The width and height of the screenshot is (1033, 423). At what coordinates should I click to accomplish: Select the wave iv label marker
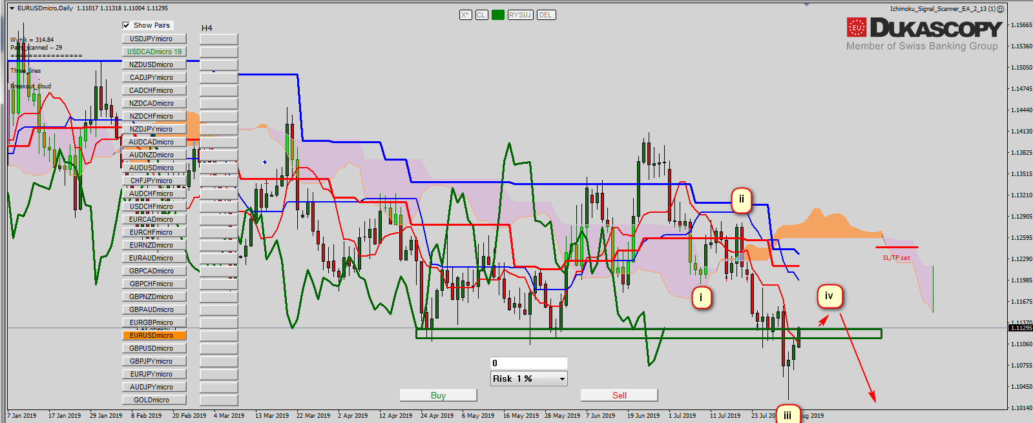click(x=829, y=296)
